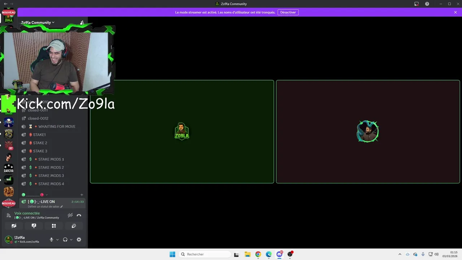This screenshot has width=462, height=260.
Task: Open the soundboard button
Action: pyautogui.click(x=74, y=226)
